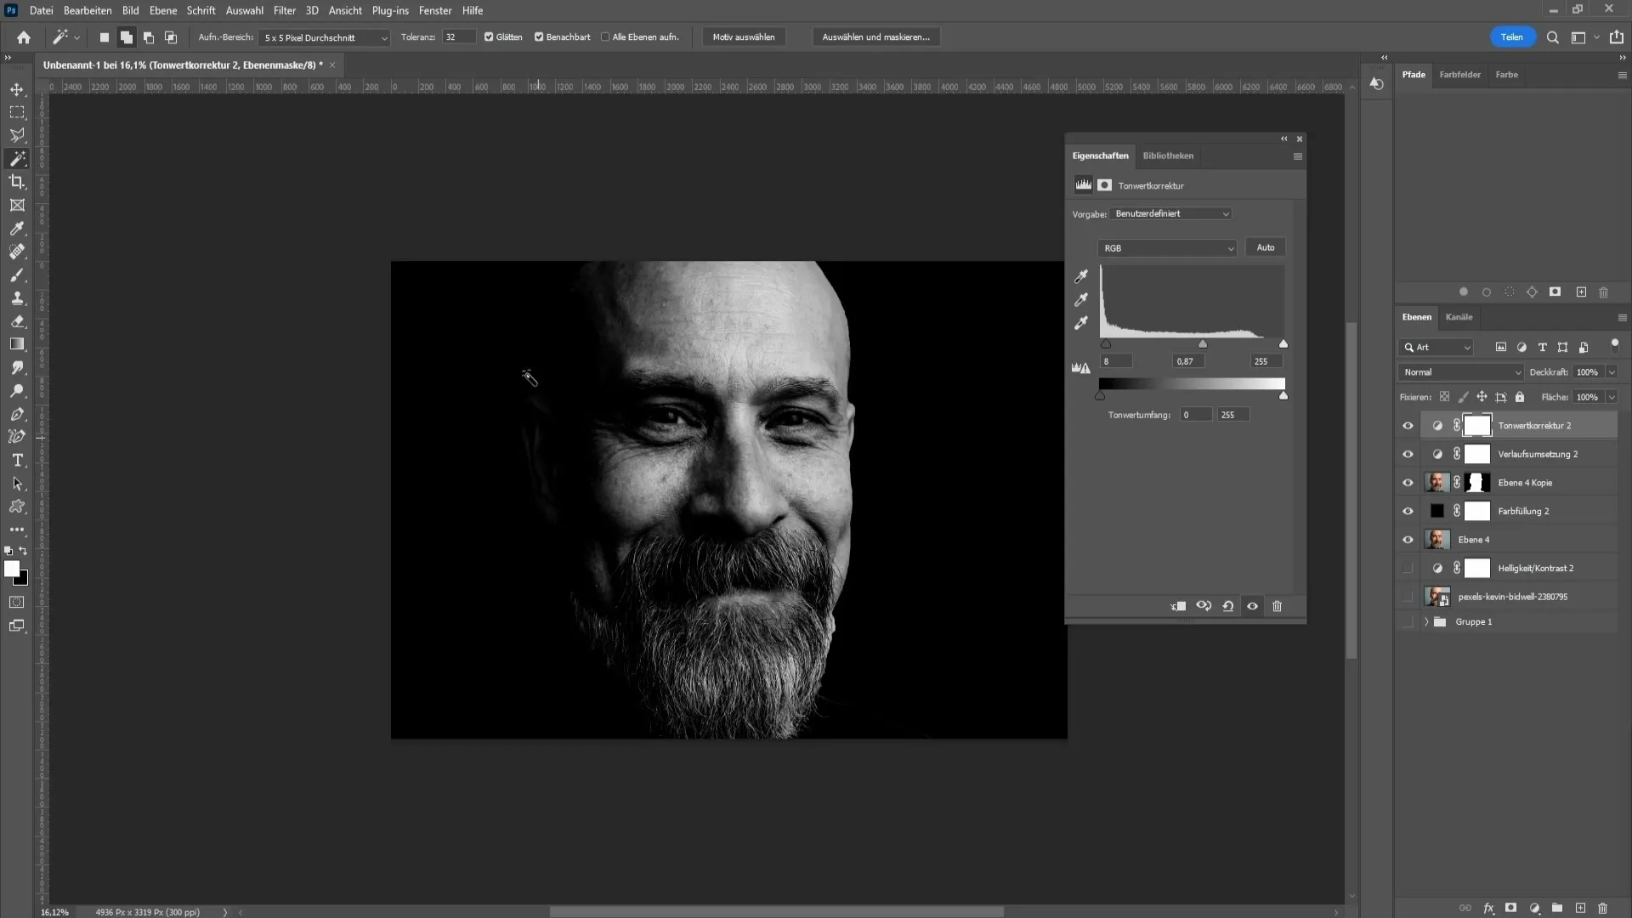Switch to the Bibliotheken tab

[x=1168, y=155]
